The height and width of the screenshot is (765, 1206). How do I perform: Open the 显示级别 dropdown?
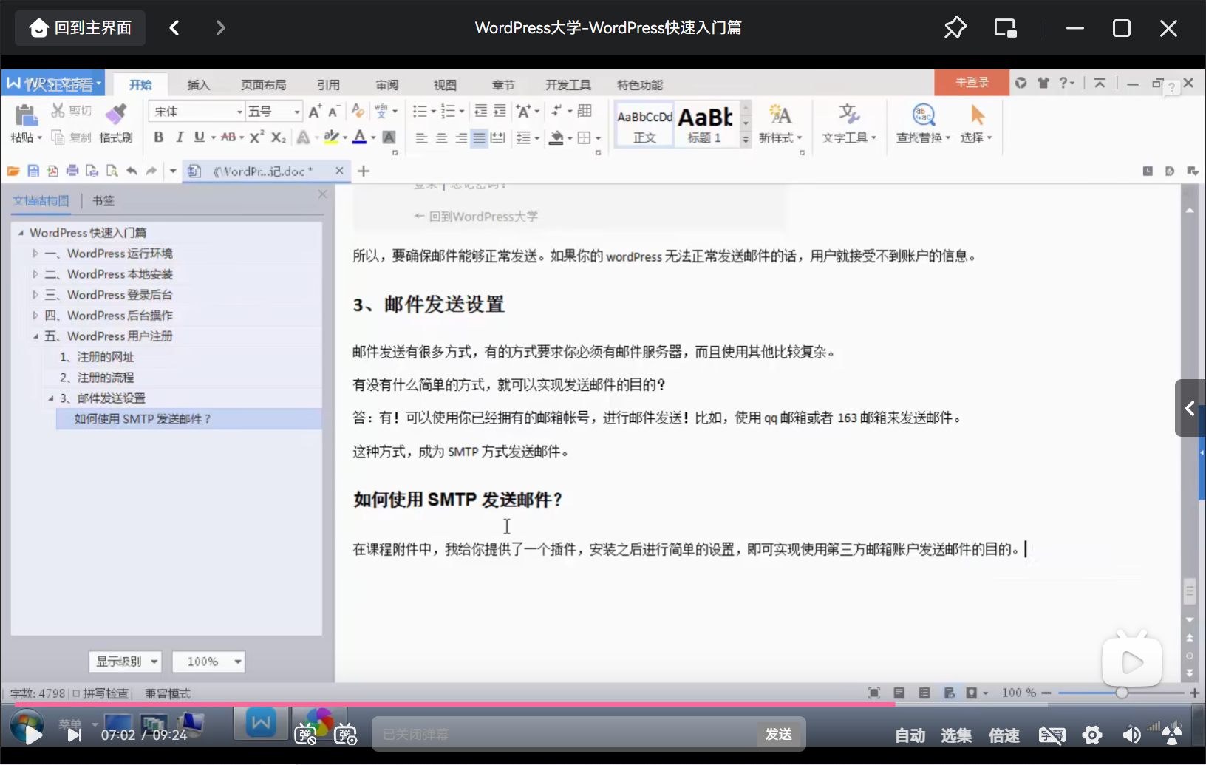pyautogui.click(x=125, y=662)
